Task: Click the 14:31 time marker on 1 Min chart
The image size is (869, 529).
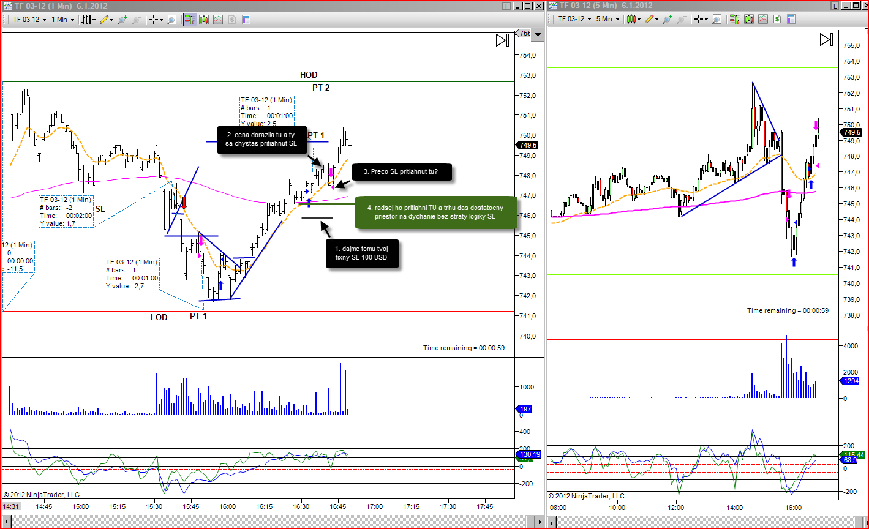Action: pyautogui.click(x=11, y=507)
